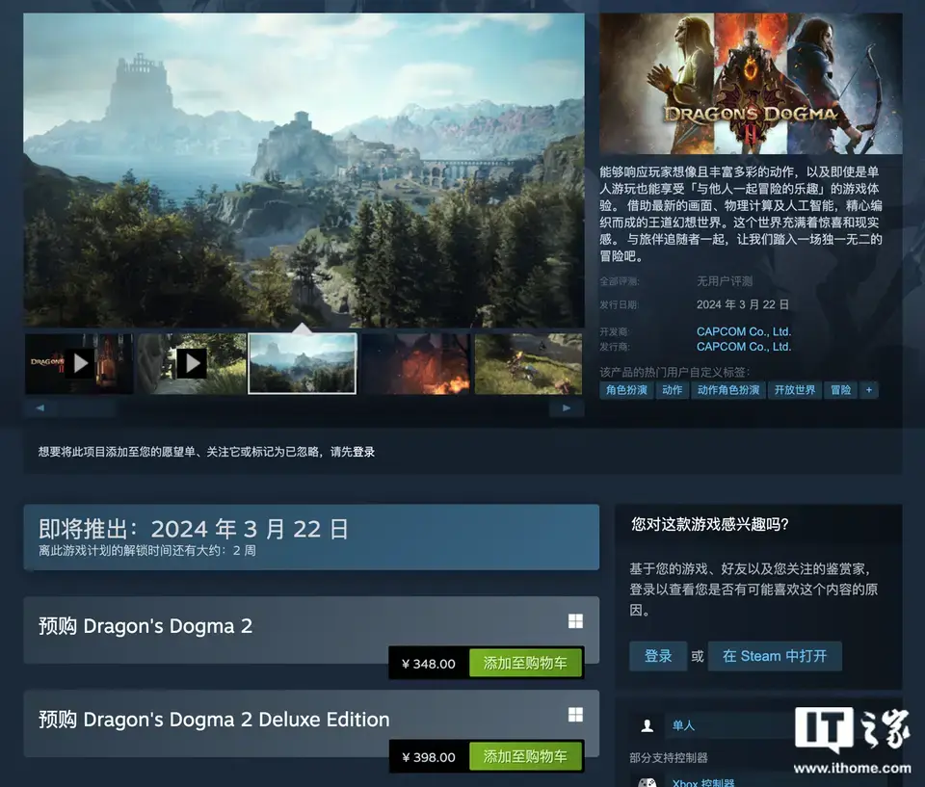Viewport: 925px width, 787px height.
Task: Select the highlighted landscape screenshot thumbnail
Action: coord(303,363)
